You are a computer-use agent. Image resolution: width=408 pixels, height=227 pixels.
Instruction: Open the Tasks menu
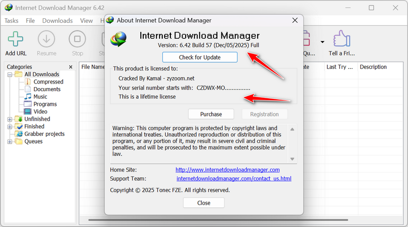point(11,21)
